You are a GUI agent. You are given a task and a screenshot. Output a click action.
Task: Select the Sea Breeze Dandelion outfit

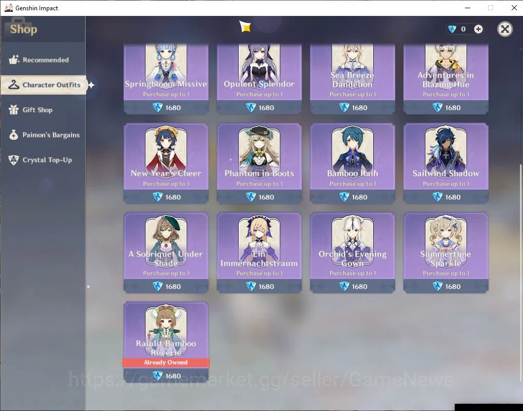point(353,79)
